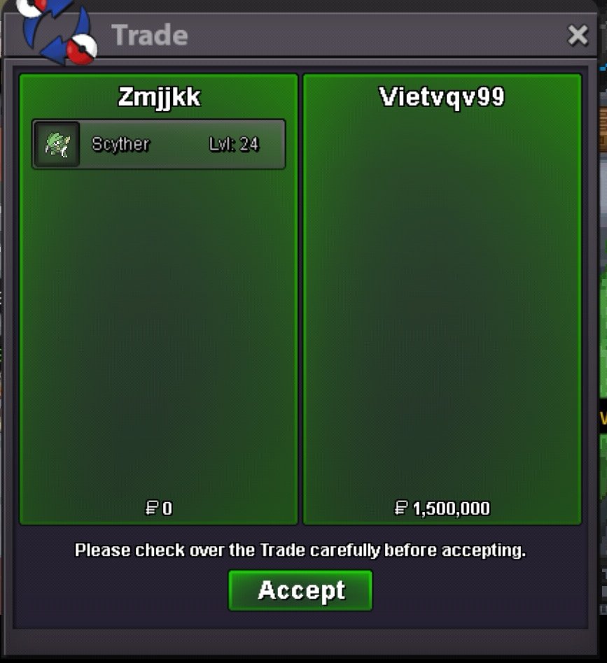Click the Pokédollar icon beside 0
This screenshot has height=663, width=607.
click(151, 508)
